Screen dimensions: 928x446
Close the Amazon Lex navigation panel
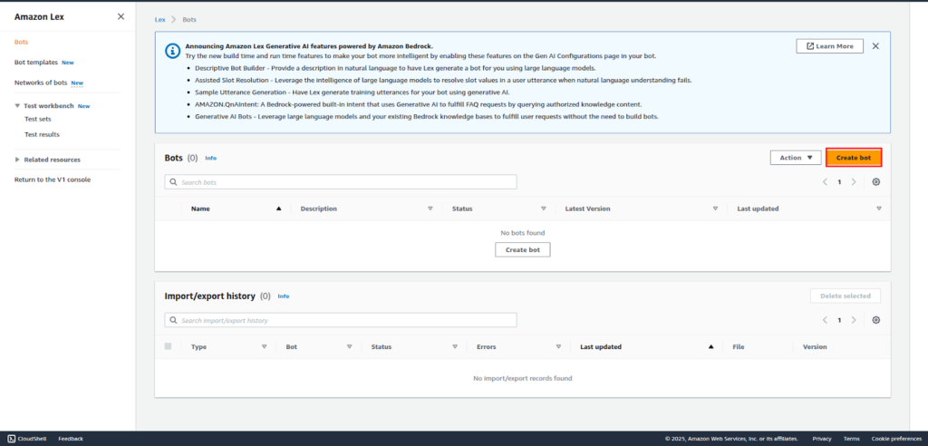coord(121,16)
